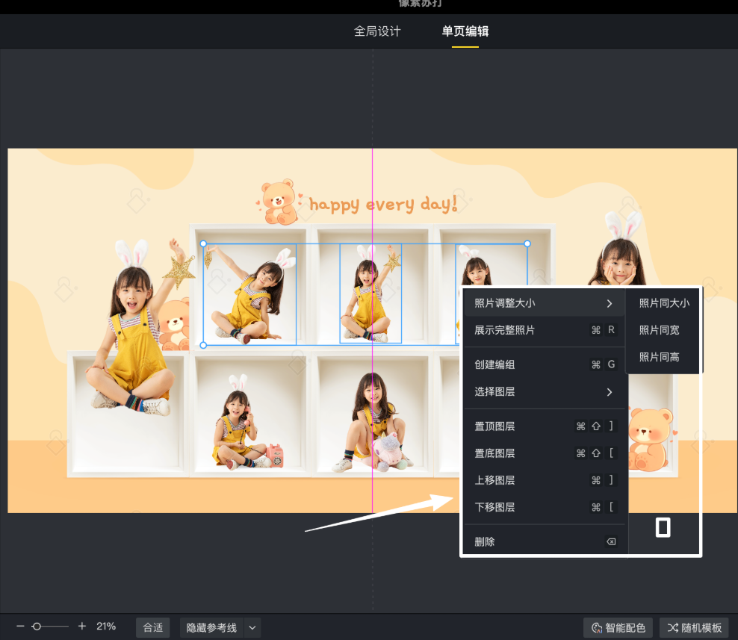738x640 pixels.
Task: Click the white rectangle icon below the submenu
Action: [x=663, y=527]
